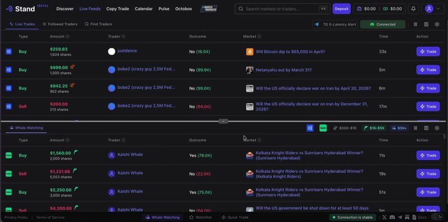Trade the Yes 78.0¢ Sunrisers market

[428, 155]
